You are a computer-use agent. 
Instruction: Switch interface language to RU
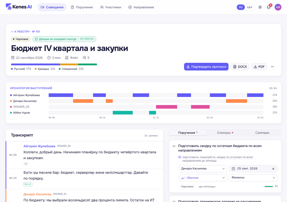pyautogui.click(x=241, y=7)
